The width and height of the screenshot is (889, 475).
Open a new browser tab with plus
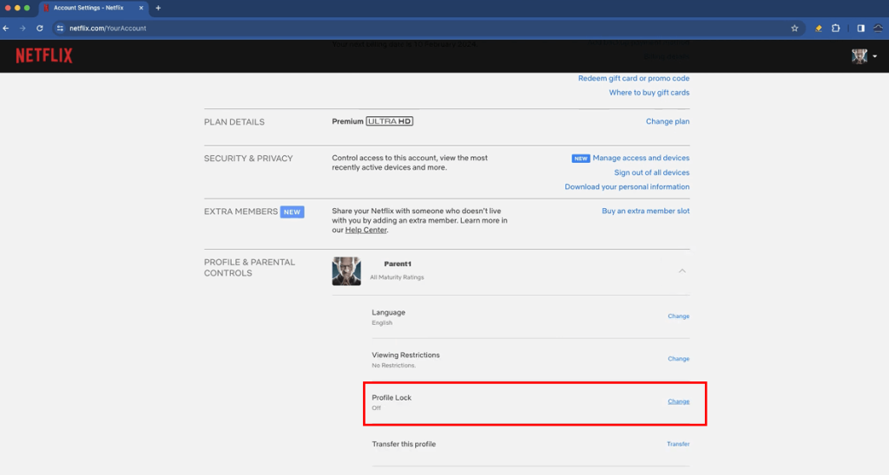158,8
